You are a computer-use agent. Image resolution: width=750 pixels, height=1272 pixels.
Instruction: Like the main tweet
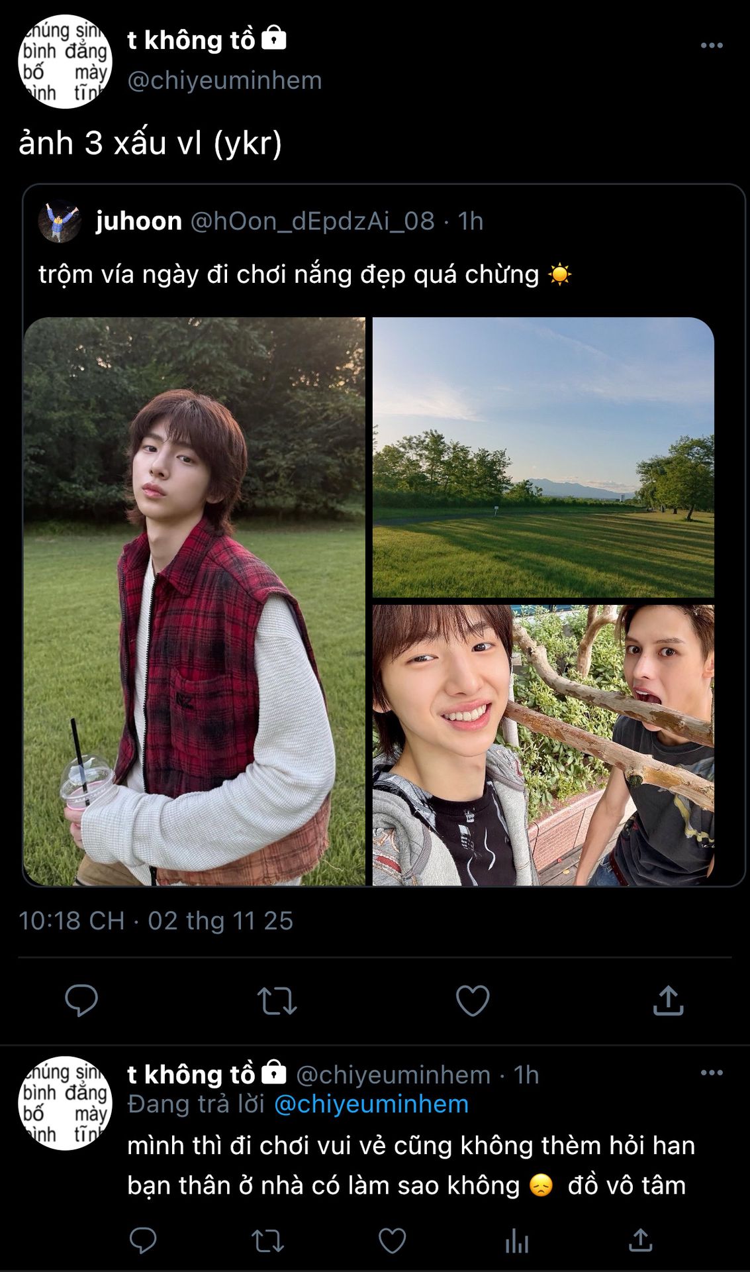coord(473,1000)
